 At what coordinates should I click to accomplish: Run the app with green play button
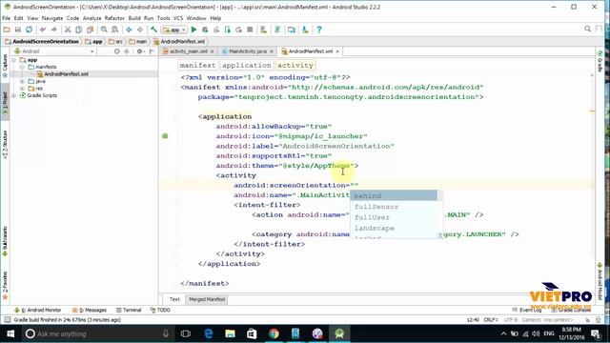pyautogui.click(x=193, y=30)
